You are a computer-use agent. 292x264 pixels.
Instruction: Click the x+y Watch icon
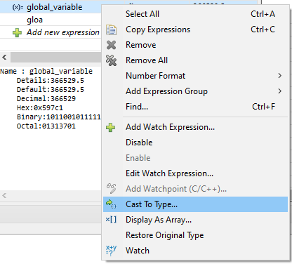click(x=111, y=251)
